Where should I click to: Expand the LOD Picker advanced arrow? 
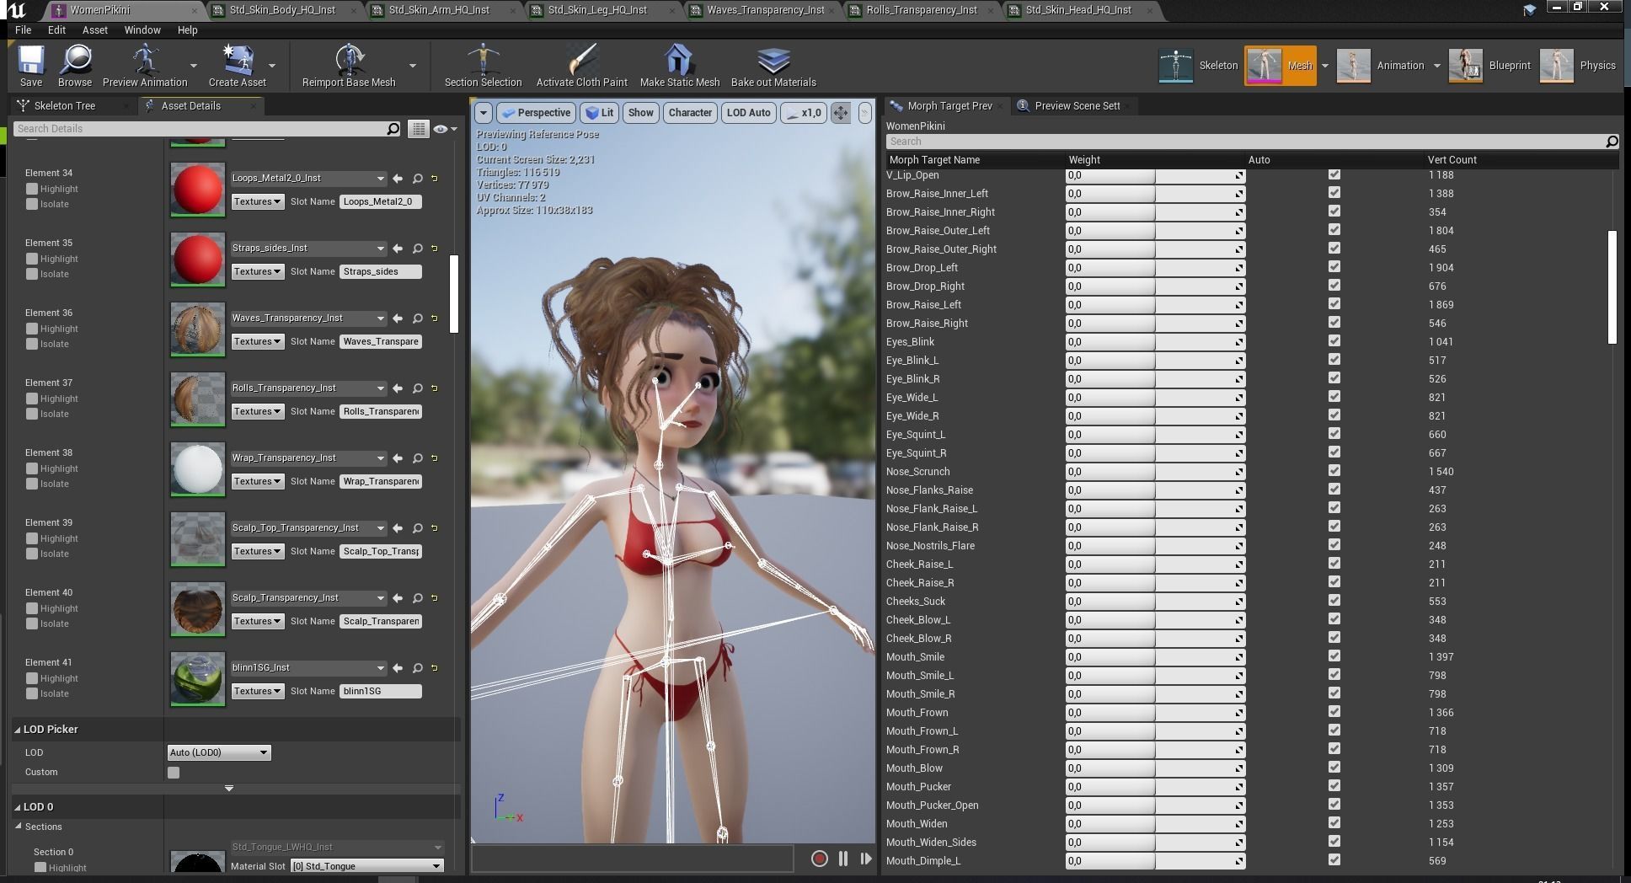tap(229, 789)
